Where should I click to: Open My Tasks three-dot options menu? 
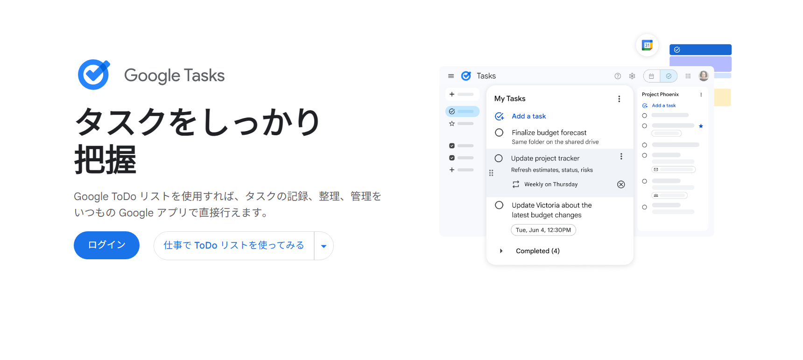click(x=619, y=99)
